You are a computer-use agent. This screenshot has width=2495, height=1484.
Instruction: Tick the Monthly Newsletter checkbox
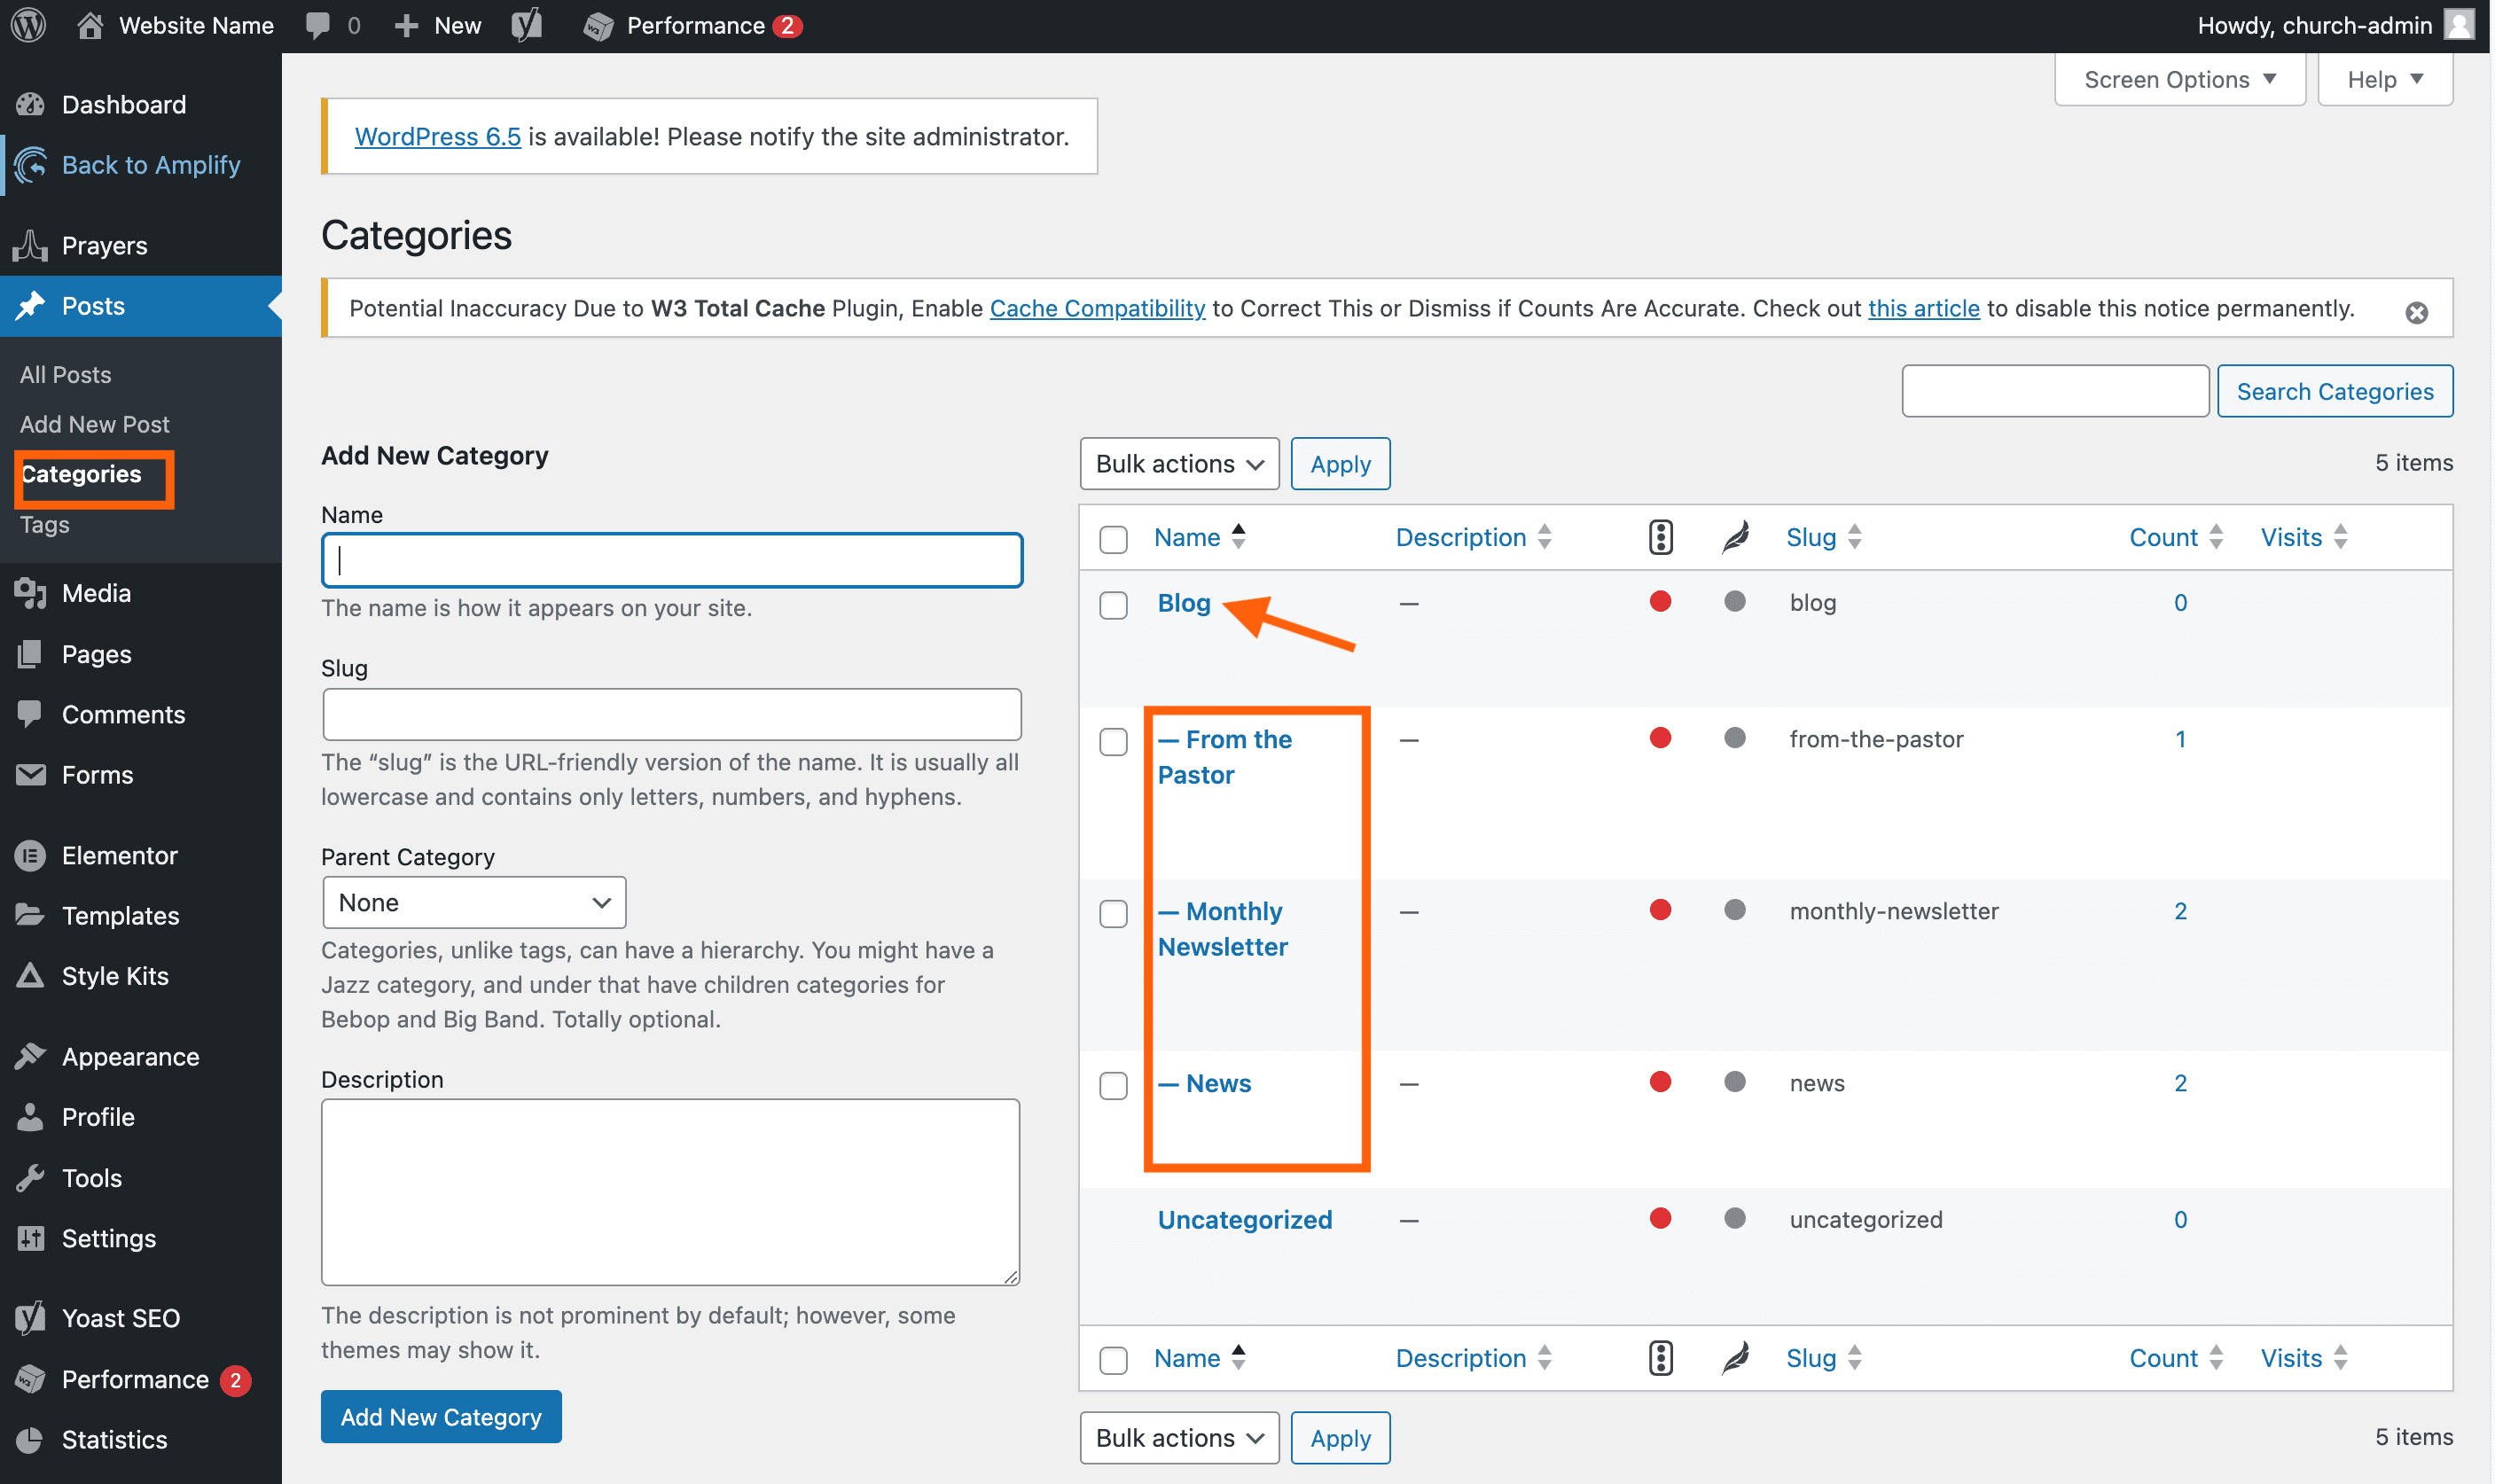pos(1113,913)
